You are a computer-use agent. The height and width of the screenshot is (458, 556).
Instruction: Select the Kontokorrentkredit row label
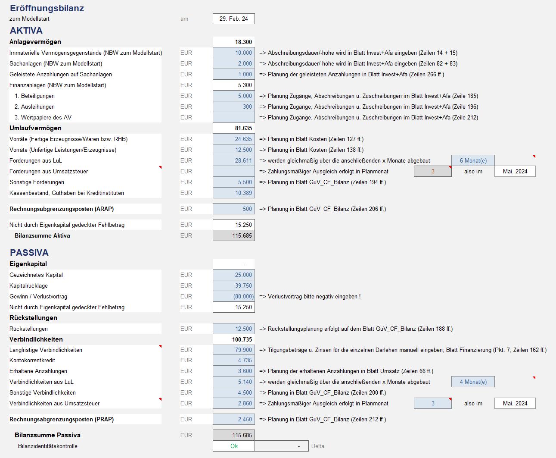[x=32, y=360]
